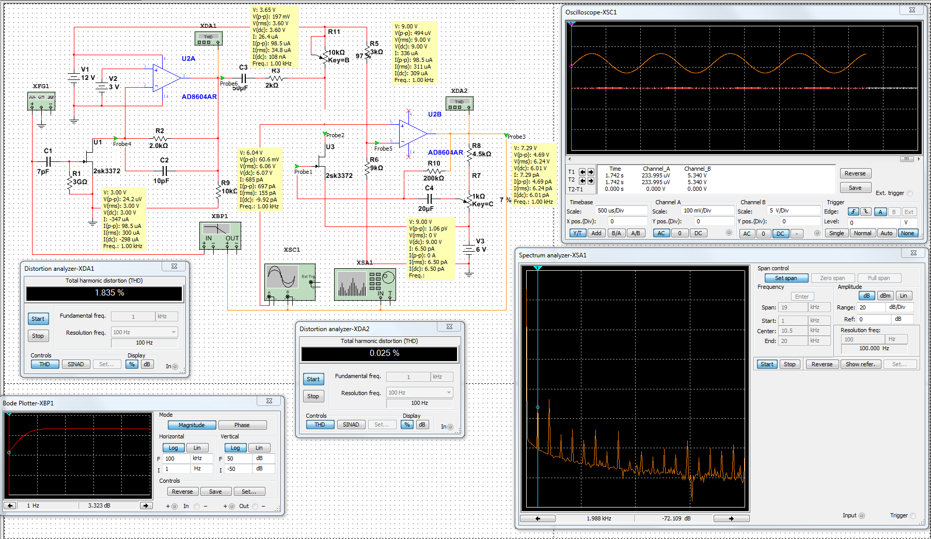931x539 pixels.
Task: Open the XBP1 Bode plotter instrument icon
Action: pos(220,236)
